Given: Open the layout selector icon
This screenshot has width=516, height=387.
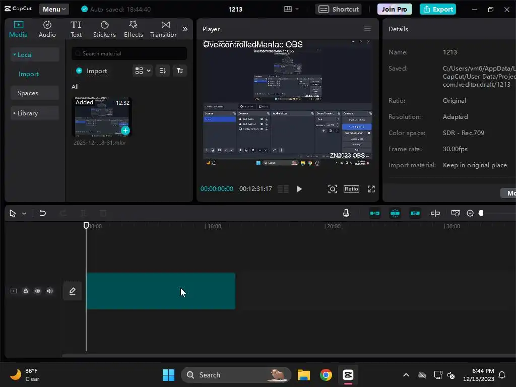Looking at the screenshot, I should tap(288, 9).
